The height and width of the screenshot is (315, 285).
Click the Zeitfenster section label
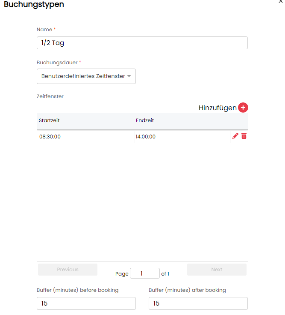point(50,96)
